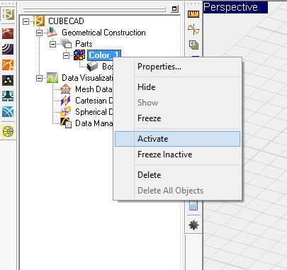Click the purple wave field icon

(8, 49)
